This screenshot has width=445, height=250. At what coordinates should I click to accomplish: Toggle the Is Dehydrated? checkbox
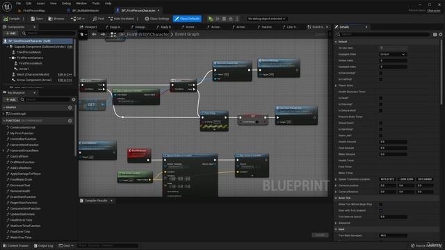381,110
